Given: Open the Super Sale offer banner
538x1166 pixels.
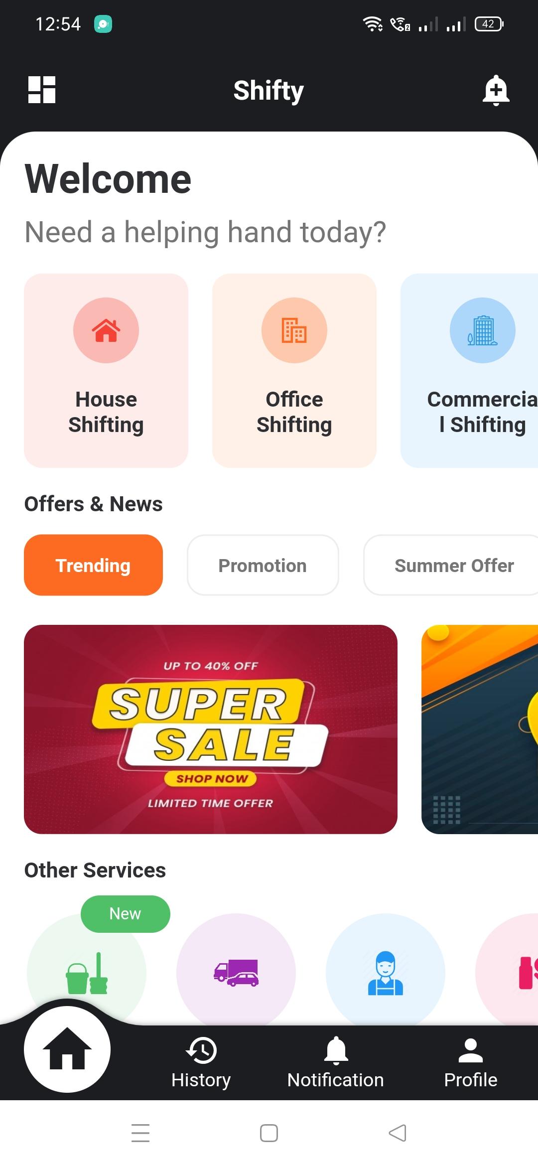Looking at the screenshot, I should pyautogui.click(x=211, y=729).
